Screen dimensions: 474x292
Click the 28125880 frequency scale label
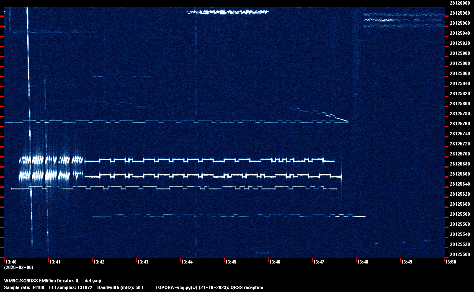point(459,63)
